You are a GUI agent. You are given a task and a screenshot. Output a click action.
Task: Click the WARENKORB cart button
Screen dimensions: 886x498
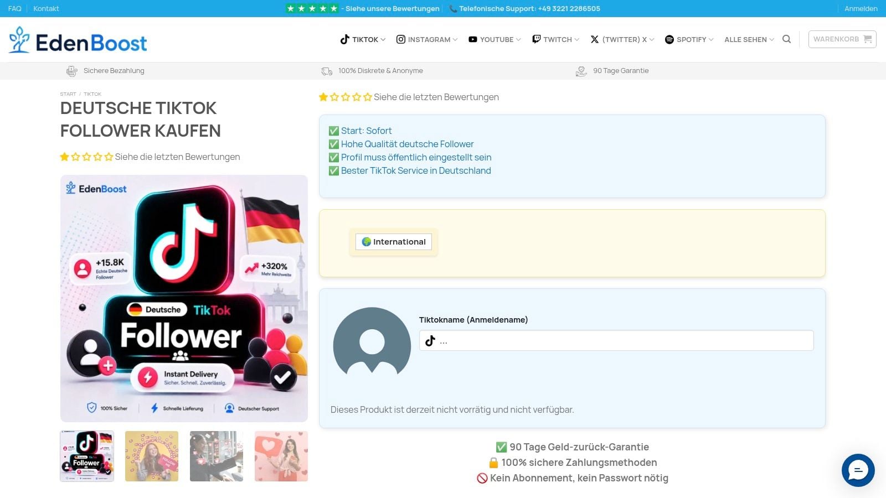(842, 39)
